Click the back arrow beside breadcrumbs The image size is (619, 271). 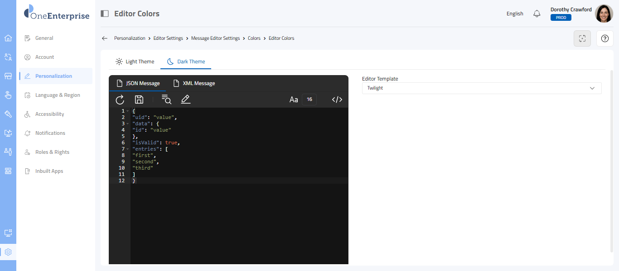105,38
